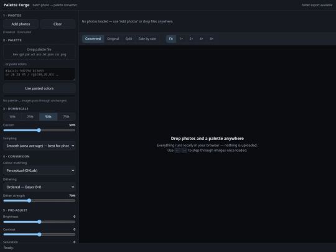Switch to the Original view tab
336x252 pixels.
tap(113, 39)
